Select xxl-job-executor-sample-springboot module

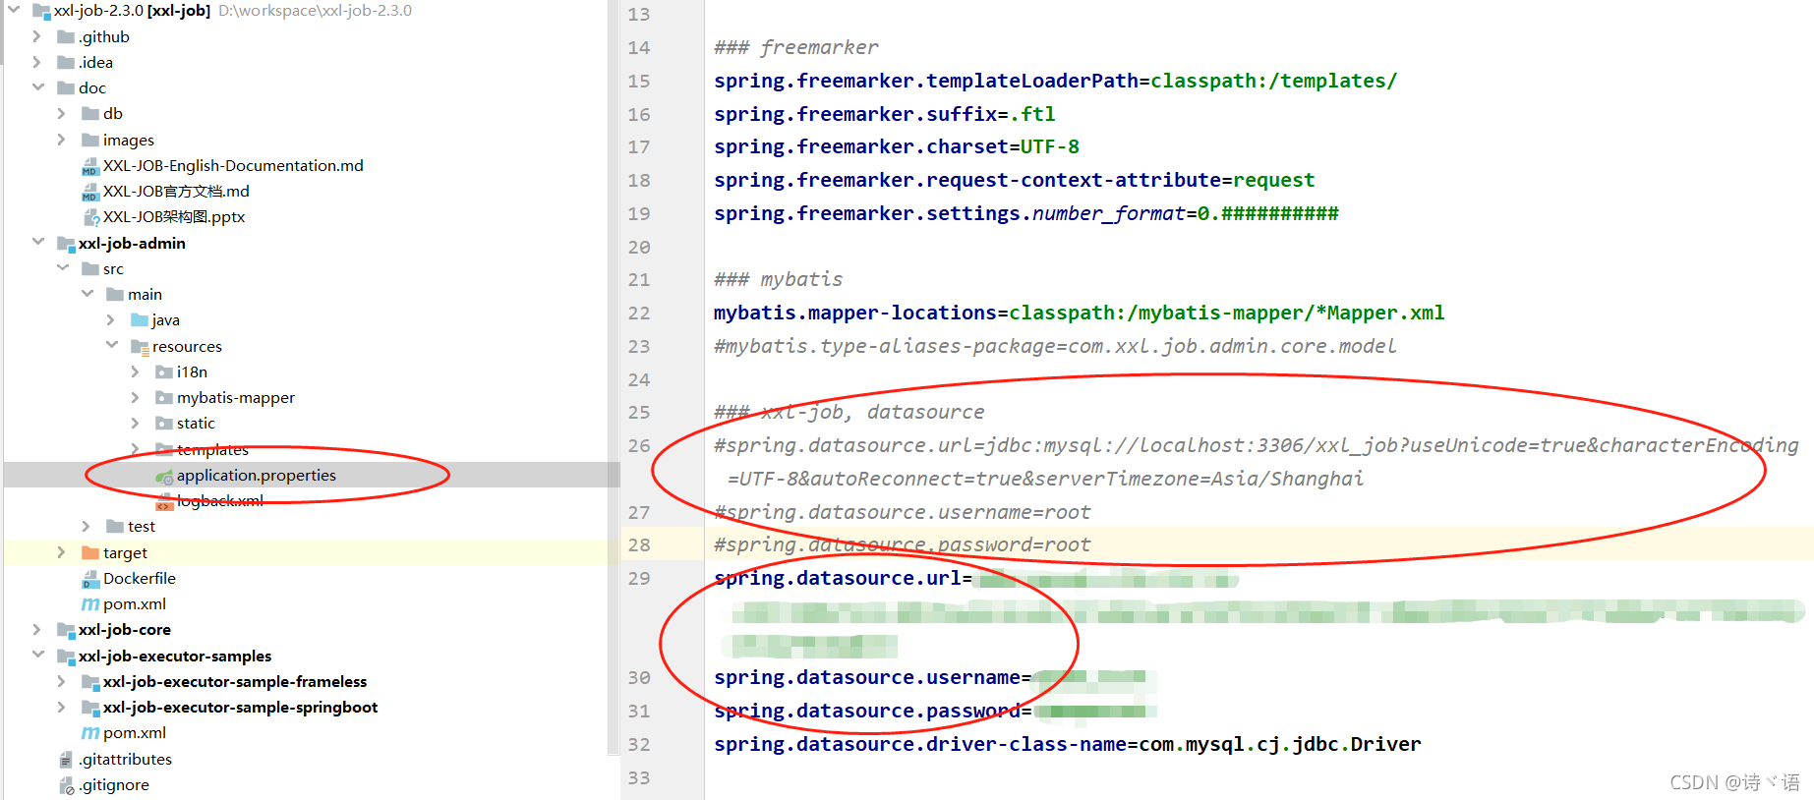click(x=240, y=707)
